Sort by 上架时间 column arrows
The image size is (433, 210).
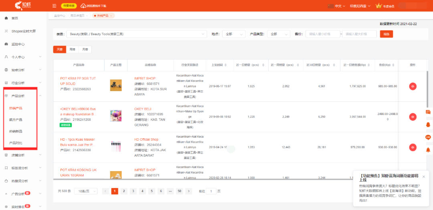point(226,65)
